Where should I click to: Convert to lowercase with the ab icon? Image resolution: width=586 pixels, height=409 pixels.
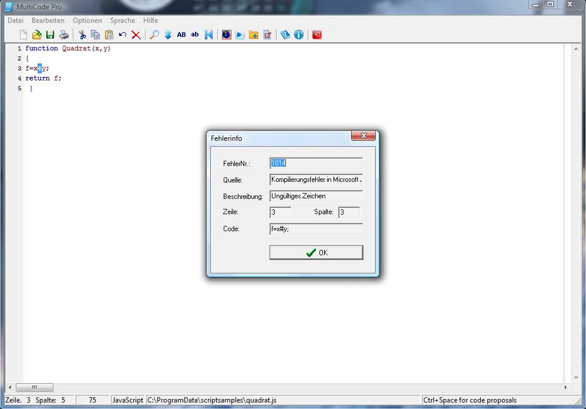click(195, 35)
